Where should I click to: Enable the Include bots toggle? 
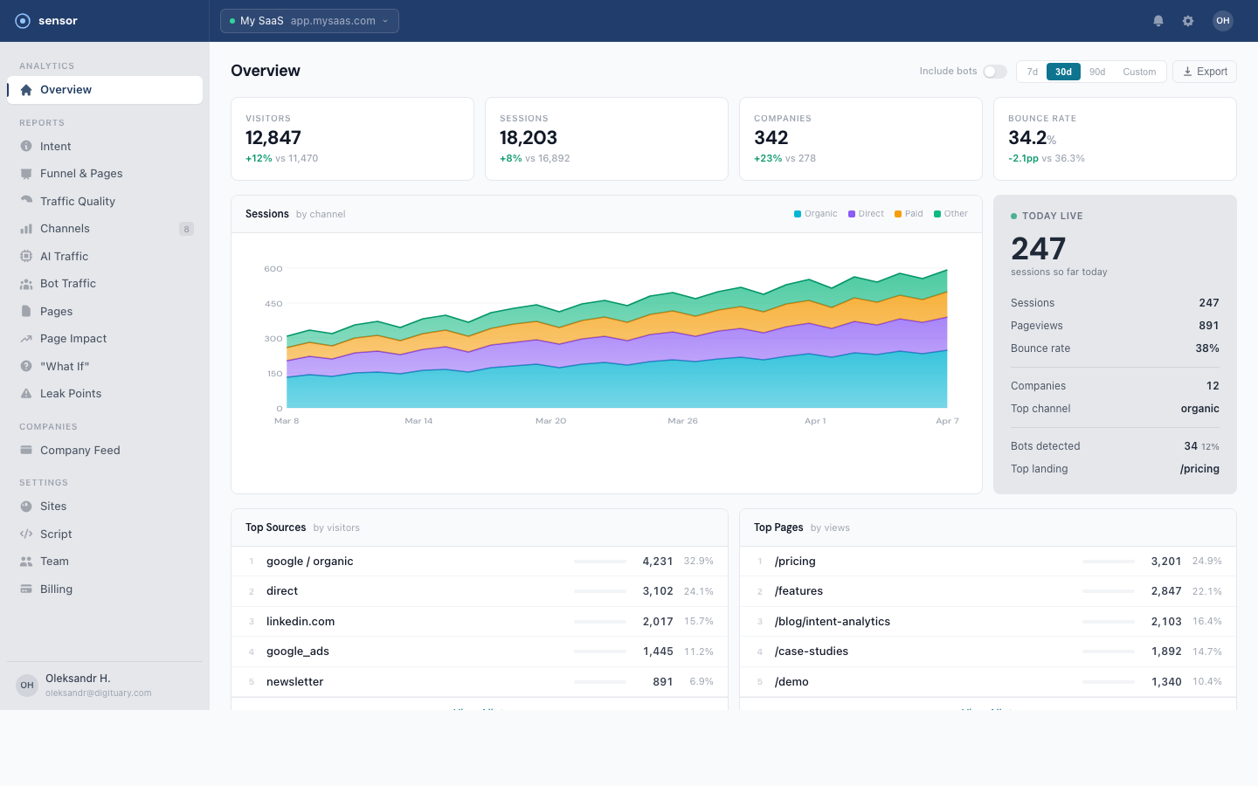994,71
